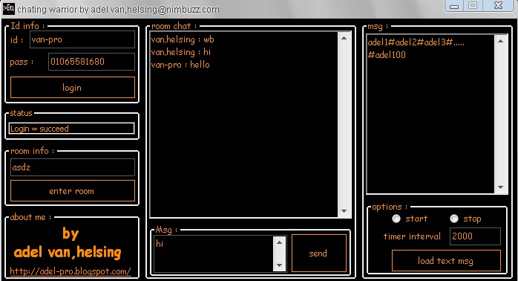
Task: Click the msg list scrollbar up arrow
Action: [x=500, y=41]
